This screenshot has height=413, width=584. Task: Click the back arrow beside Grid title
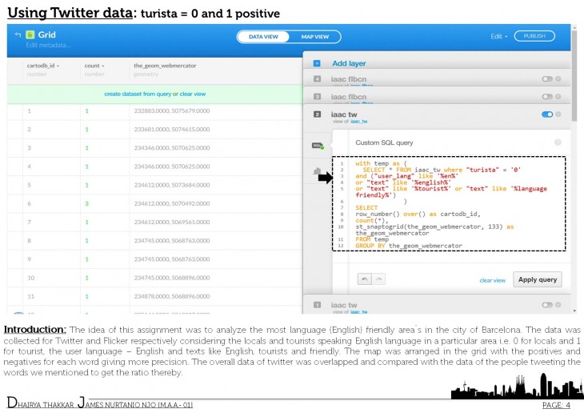16,35
